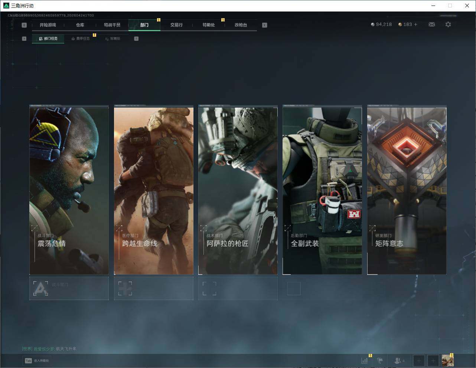Viewport: 476px width, 368px height.
Task: Click the D key next-subtab icon
Action: point(136,39)
